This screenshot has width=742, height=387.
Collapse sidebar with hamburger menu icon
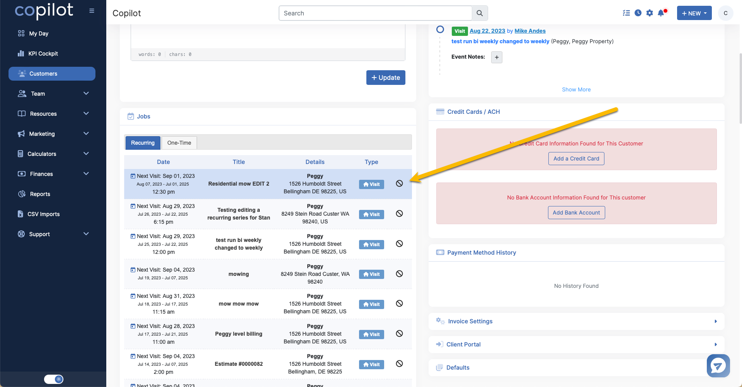click(x=92, y=11)
